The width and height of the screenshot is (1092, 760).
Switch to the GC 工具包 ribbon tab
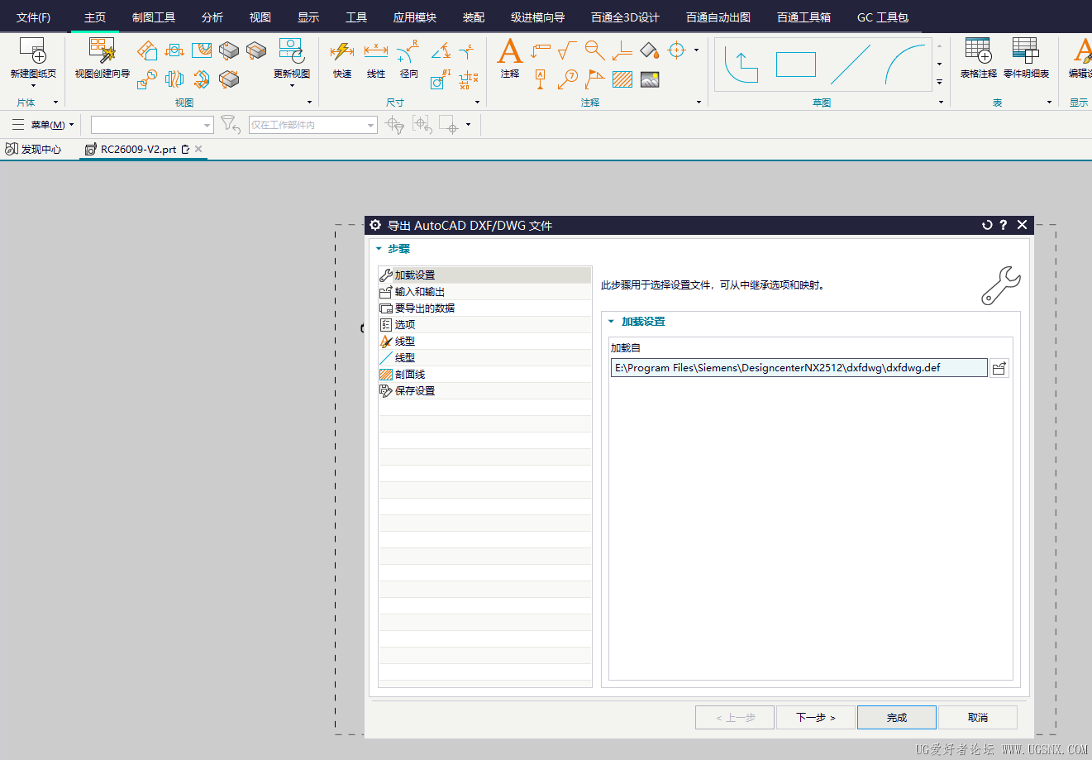883,17
